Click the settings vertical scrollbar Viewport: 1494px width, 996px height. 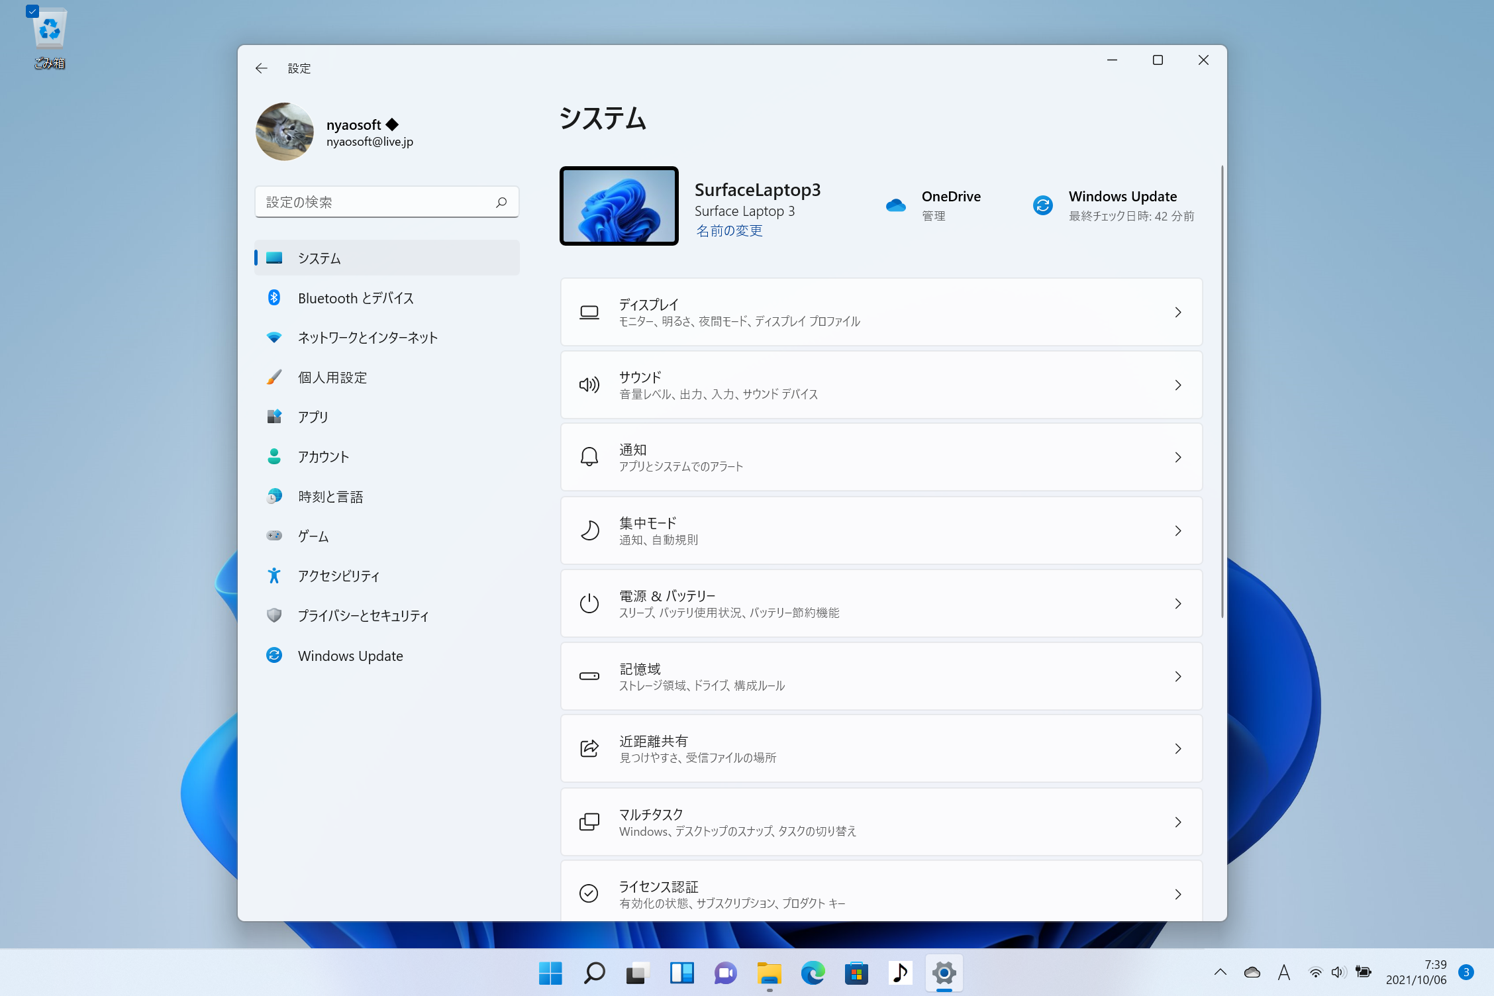(x=1222, y=391)
